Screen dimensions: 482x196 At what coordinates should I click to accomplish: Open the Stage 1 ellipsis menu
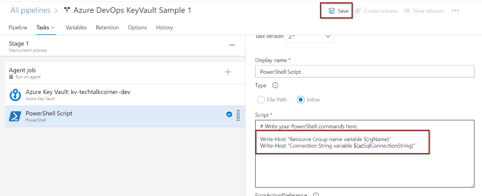point(232,45)
